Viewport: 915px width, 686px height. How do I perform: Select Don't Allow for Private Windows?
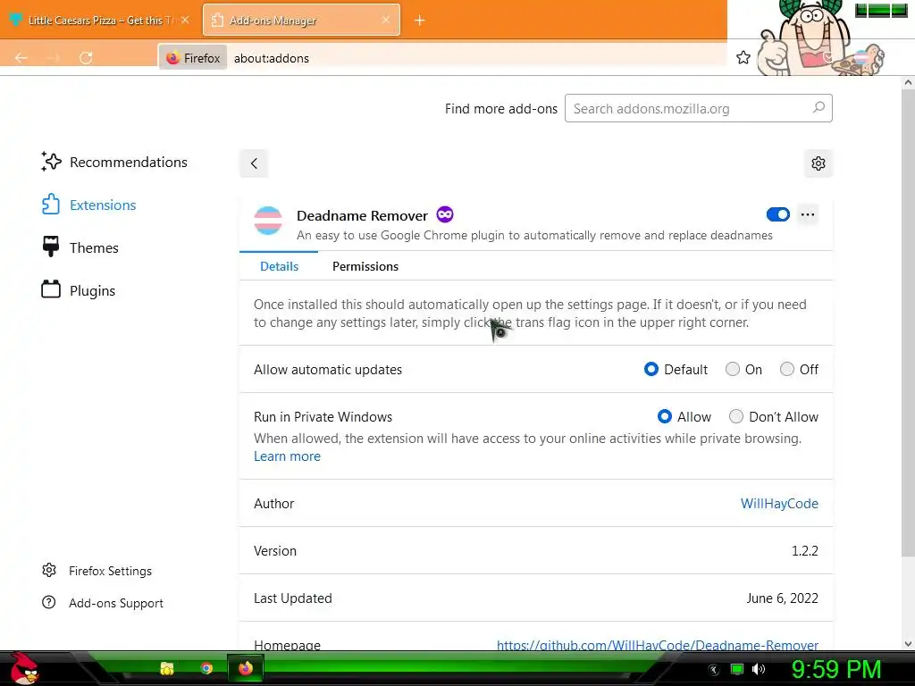736,416
